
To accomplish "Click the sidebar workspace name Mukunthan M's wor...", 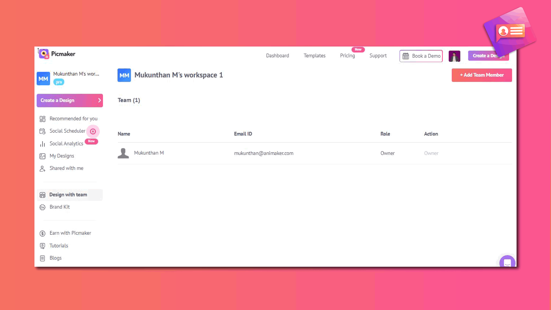I will (76, 74).
